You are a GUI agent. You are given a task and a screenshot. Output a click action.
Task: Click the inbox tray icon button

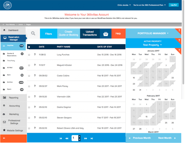click(105, 34)
